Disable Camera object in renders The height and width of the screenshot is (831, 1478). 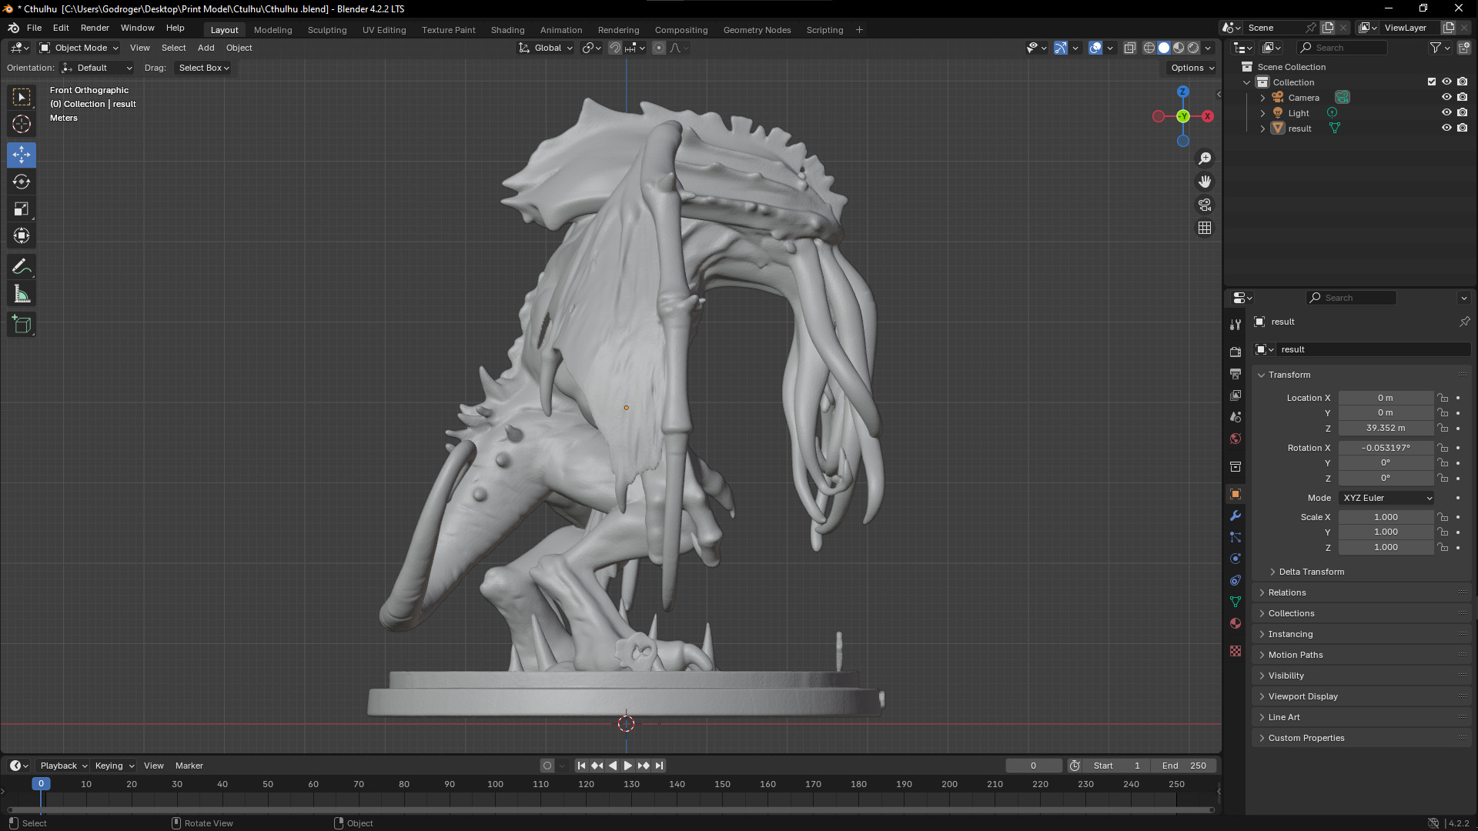(1462, 97)
